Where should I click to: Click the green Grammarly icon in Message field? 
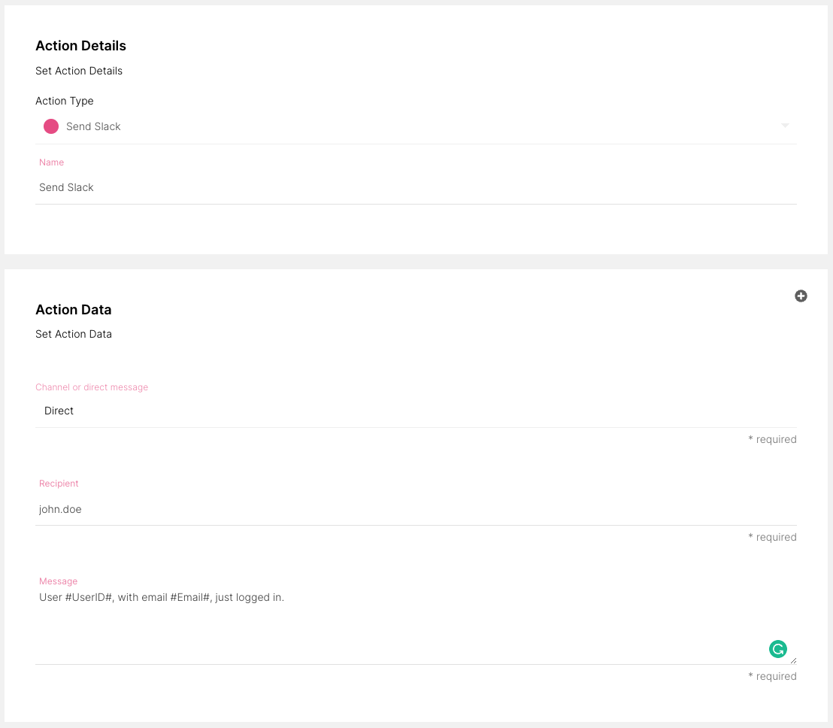(778, 649)
